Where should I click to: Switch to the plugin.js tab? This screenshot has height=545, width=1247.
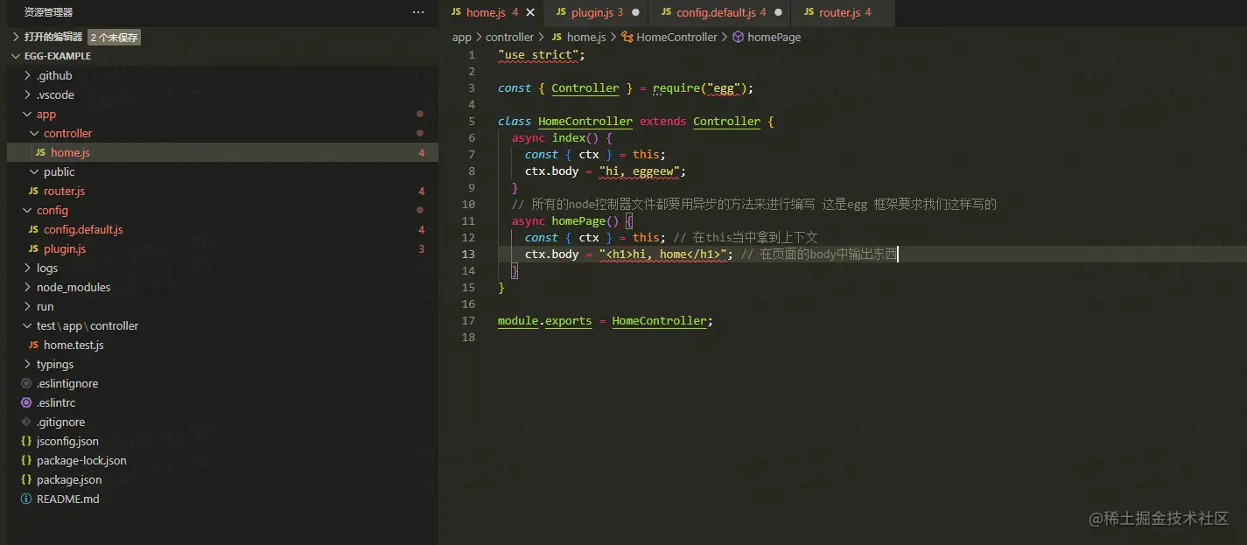pyautogui.click(x=594, y=12)
